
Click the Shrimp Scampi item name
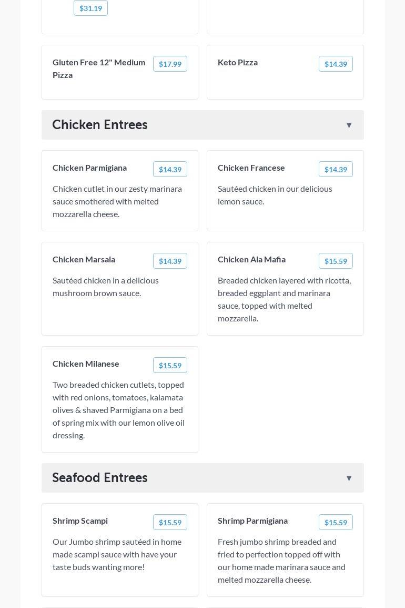(x=80, y=521)
